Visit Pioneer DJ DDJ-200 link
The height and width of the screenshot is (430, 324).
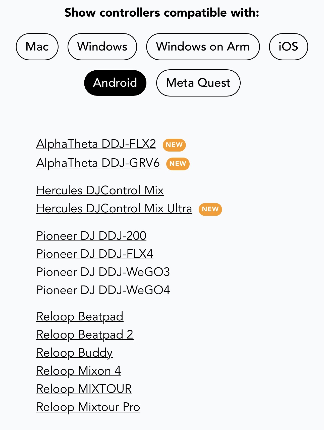click(x=91, y=236)
